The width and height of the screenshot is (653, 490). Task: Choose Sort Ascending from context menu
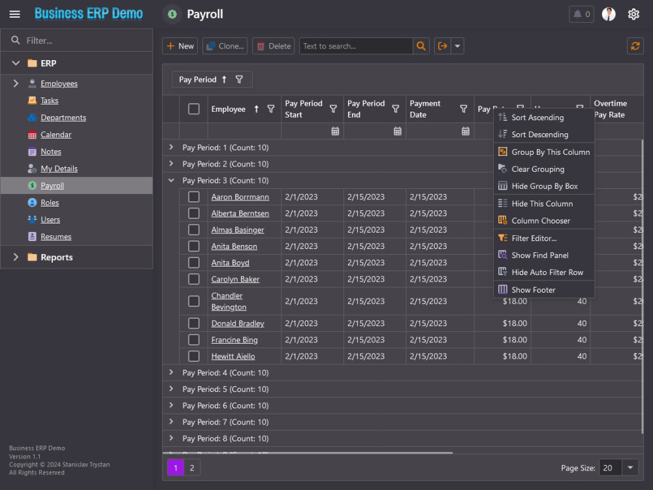(544, 118)
